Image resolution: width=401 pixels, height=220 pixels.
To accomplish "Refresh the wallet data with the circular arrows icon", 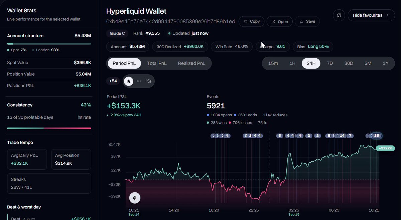I will click(x=339, y=15).
